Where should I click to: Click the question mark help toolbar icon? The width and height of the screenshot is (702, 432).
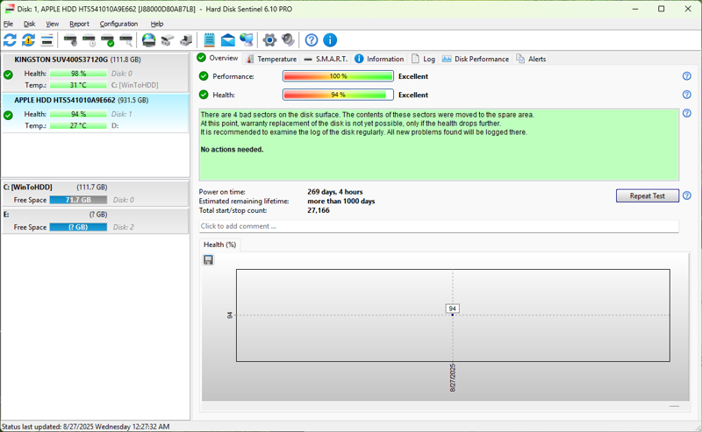coord(312,40)
